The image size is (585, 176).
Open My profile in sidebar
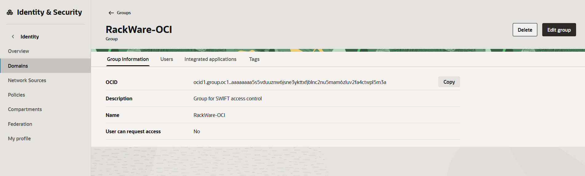click(19, 138)
